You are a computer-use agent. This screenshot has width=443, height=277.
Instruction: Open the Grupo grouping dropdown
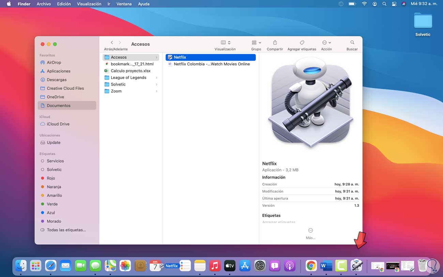pyautogui.click(x=256, y=43)
